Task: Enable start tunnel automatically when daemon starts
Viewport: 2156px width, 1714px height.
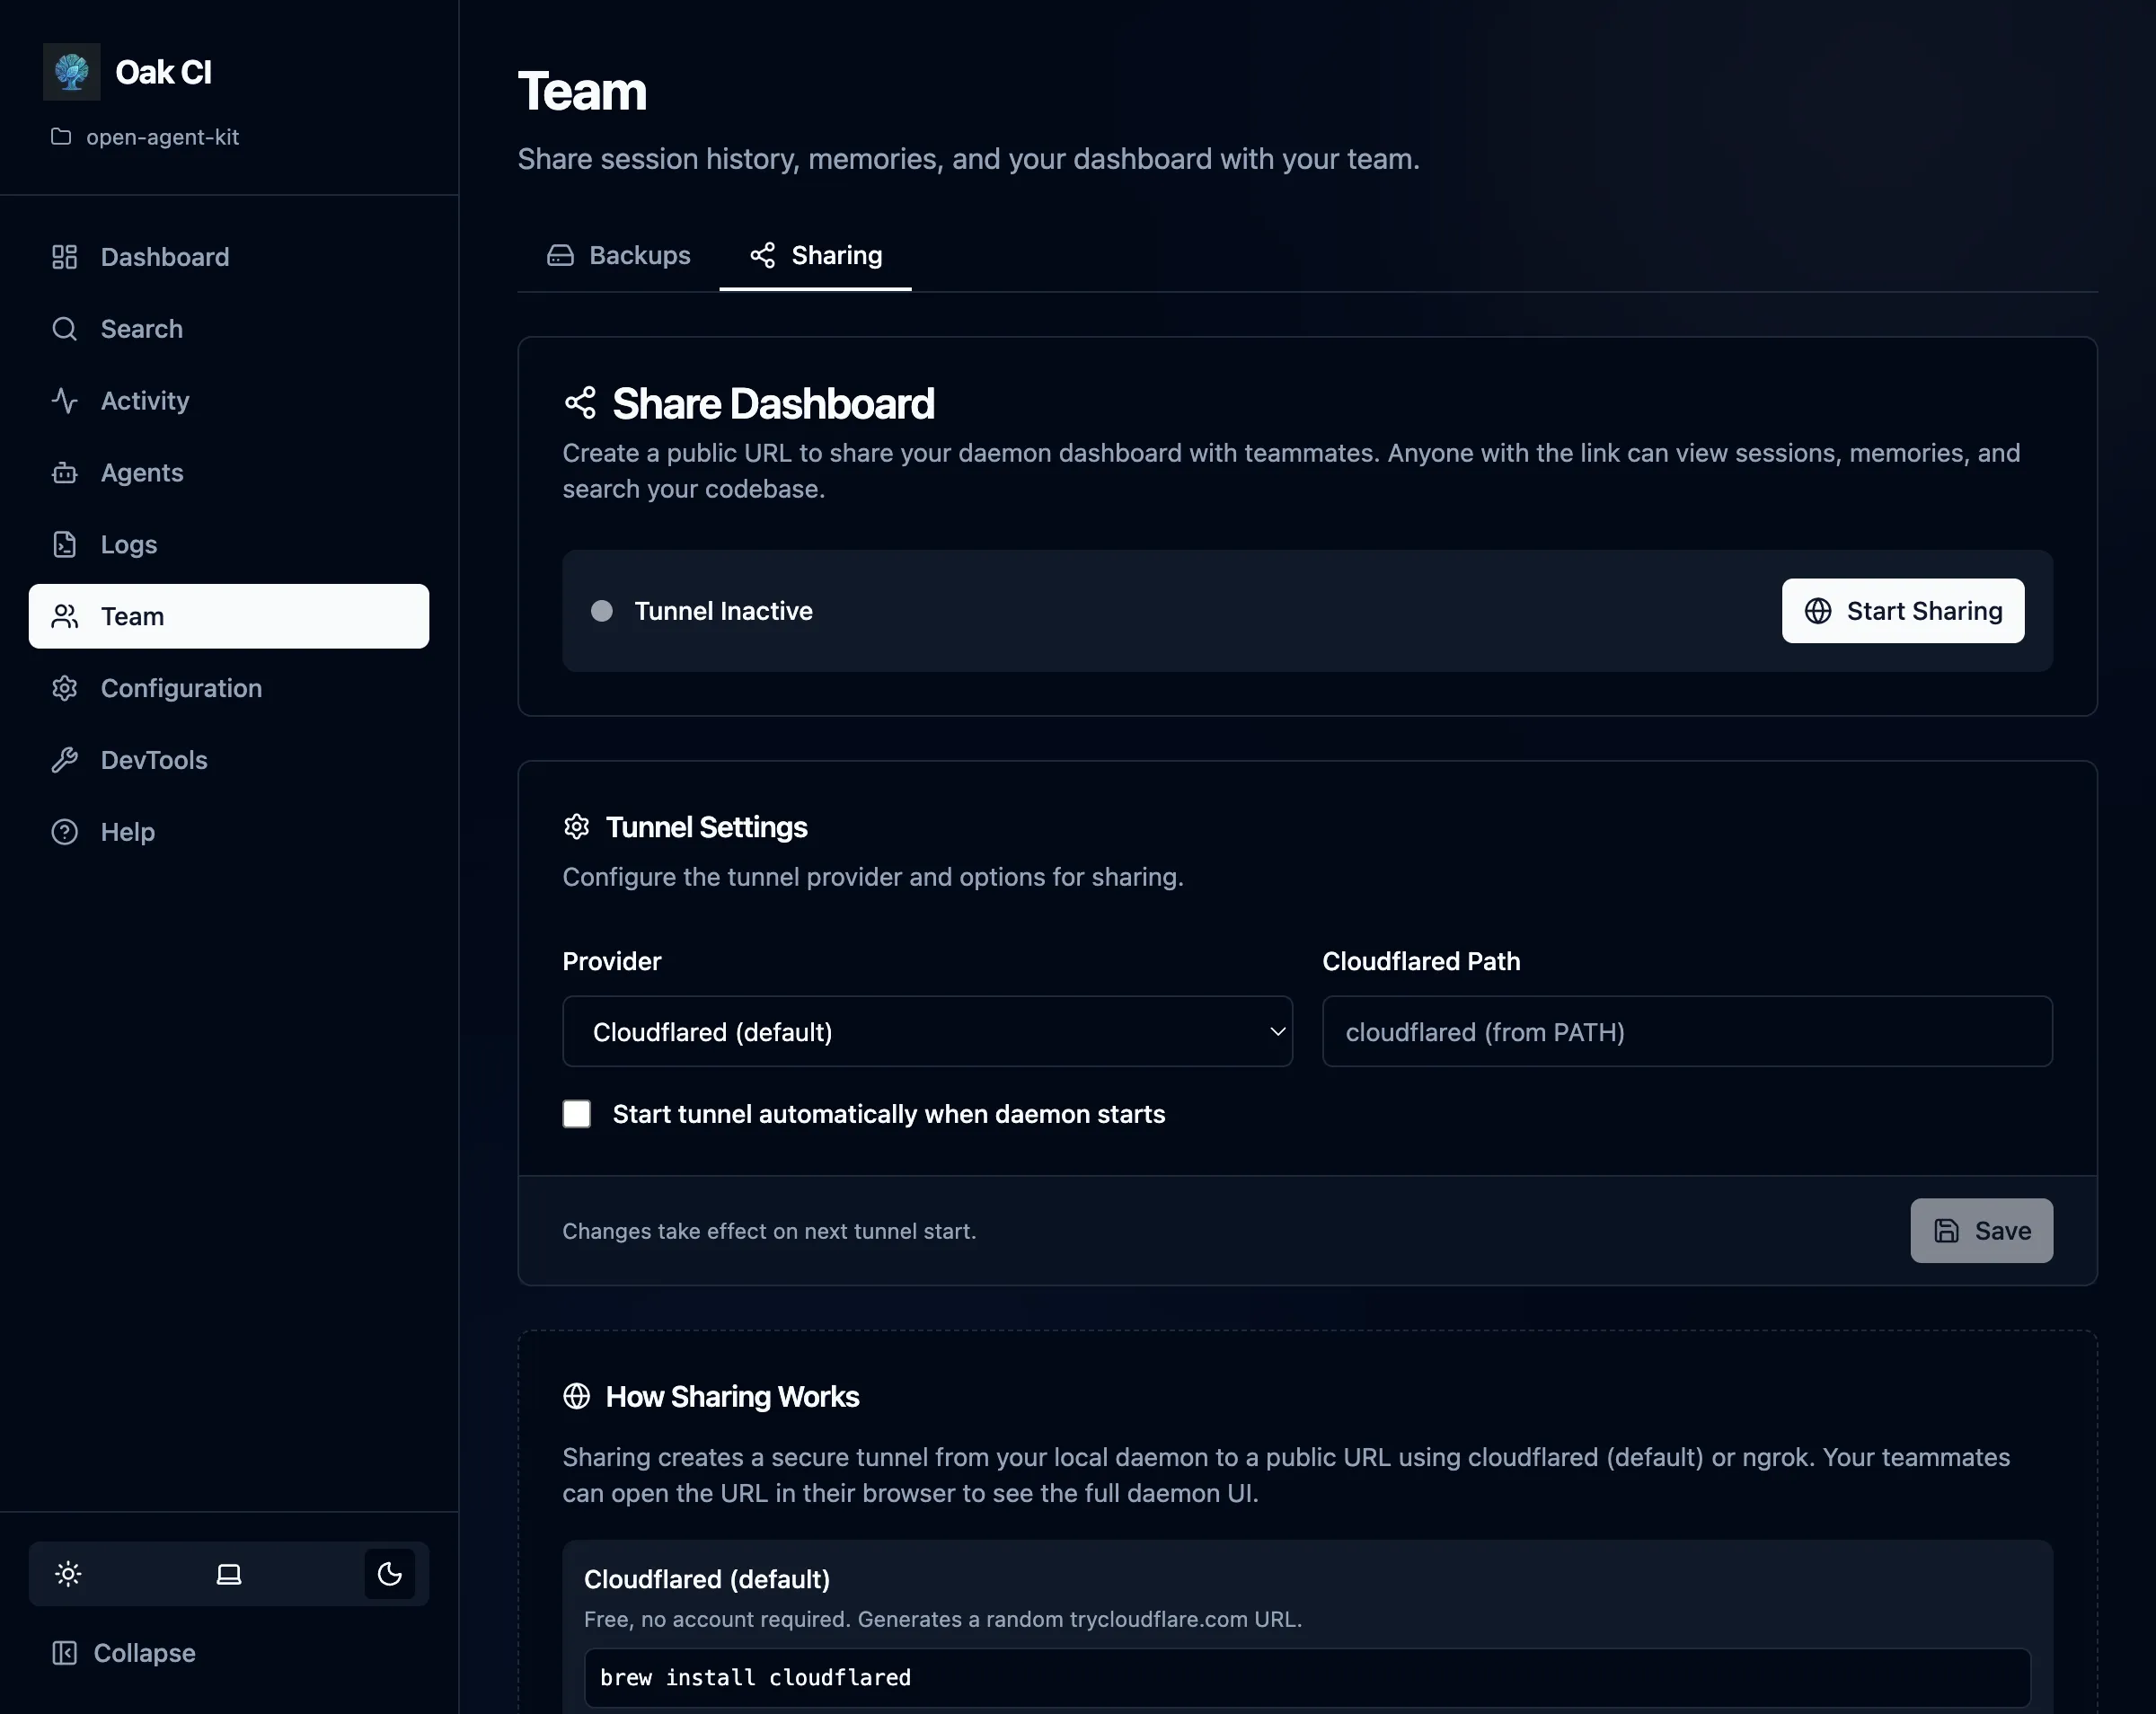Action: [x=577, y=1113]
